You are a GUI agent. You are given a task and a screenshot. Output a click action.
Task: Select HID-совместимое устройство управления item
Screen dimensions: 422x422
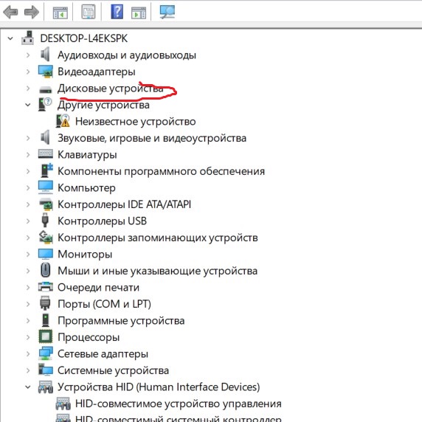178,404
